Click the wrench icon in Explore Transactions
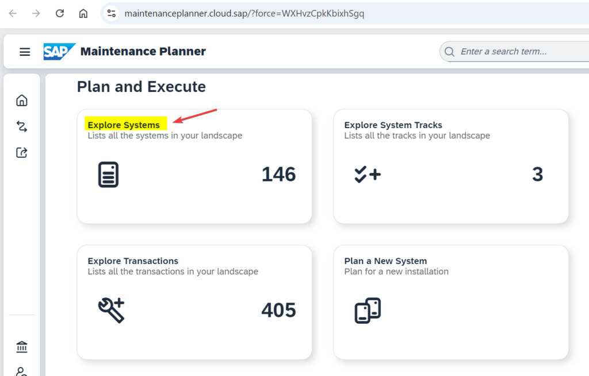Image resolution: width=589 pixels, height=376 pixels. pos(112,310)
